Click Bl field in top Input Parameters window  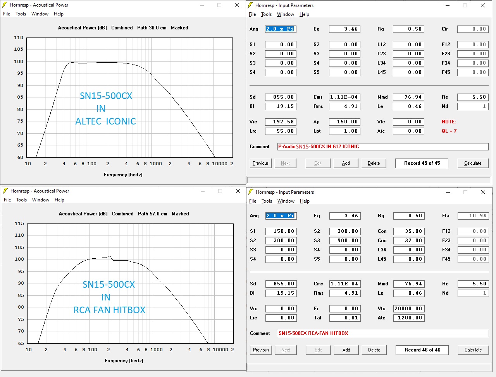point(281,106)
